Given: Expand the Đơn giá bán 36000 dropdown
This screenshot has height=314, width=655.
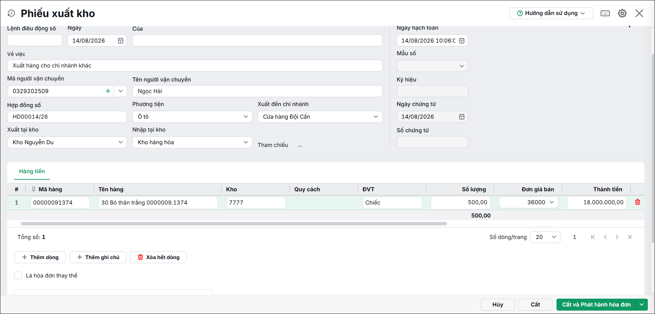Looking at the screenshot, I should pos(552,202).
